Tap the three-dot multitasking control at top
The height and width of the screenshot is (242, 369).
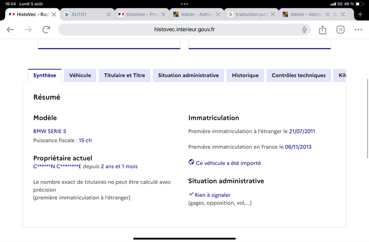tap(184, 4)
